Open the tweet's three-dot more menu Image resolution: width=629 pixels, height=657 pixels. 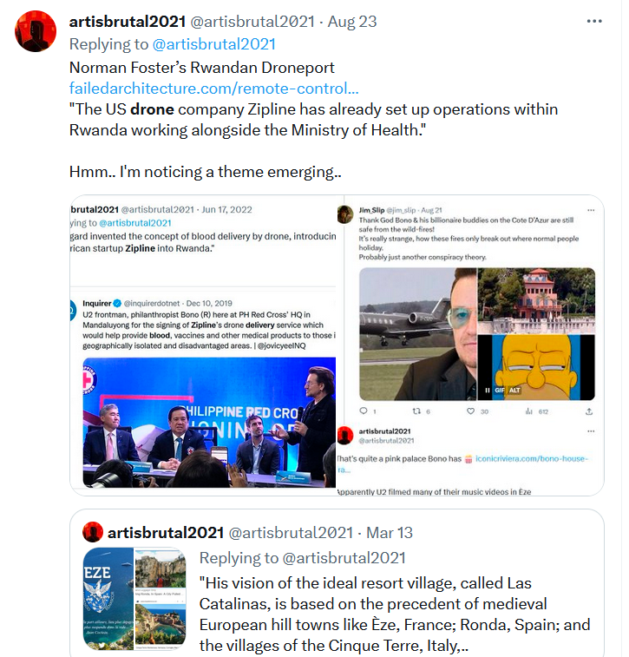coord(594,21)
